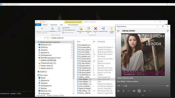
Task: Click Переименовать rename button
Action: 103,29
